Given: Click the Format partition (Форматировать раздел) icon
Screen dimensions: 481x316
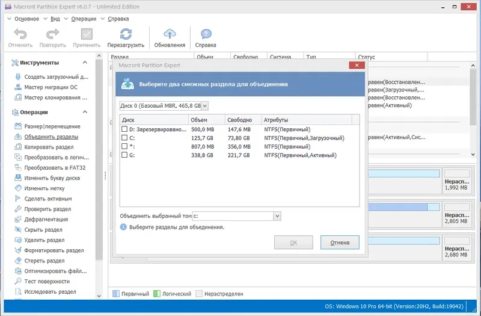Looking at the screenshot, I should tap(18, 250).
